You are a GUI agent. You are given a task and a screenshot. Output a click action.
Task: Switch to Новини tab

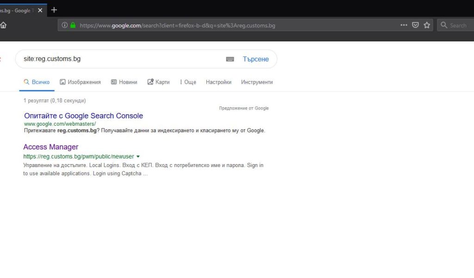pyautogui.click(x=124, y=82)
